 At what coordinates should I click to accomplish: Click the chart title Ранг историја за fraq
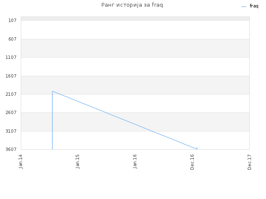[x=132, y=5]
